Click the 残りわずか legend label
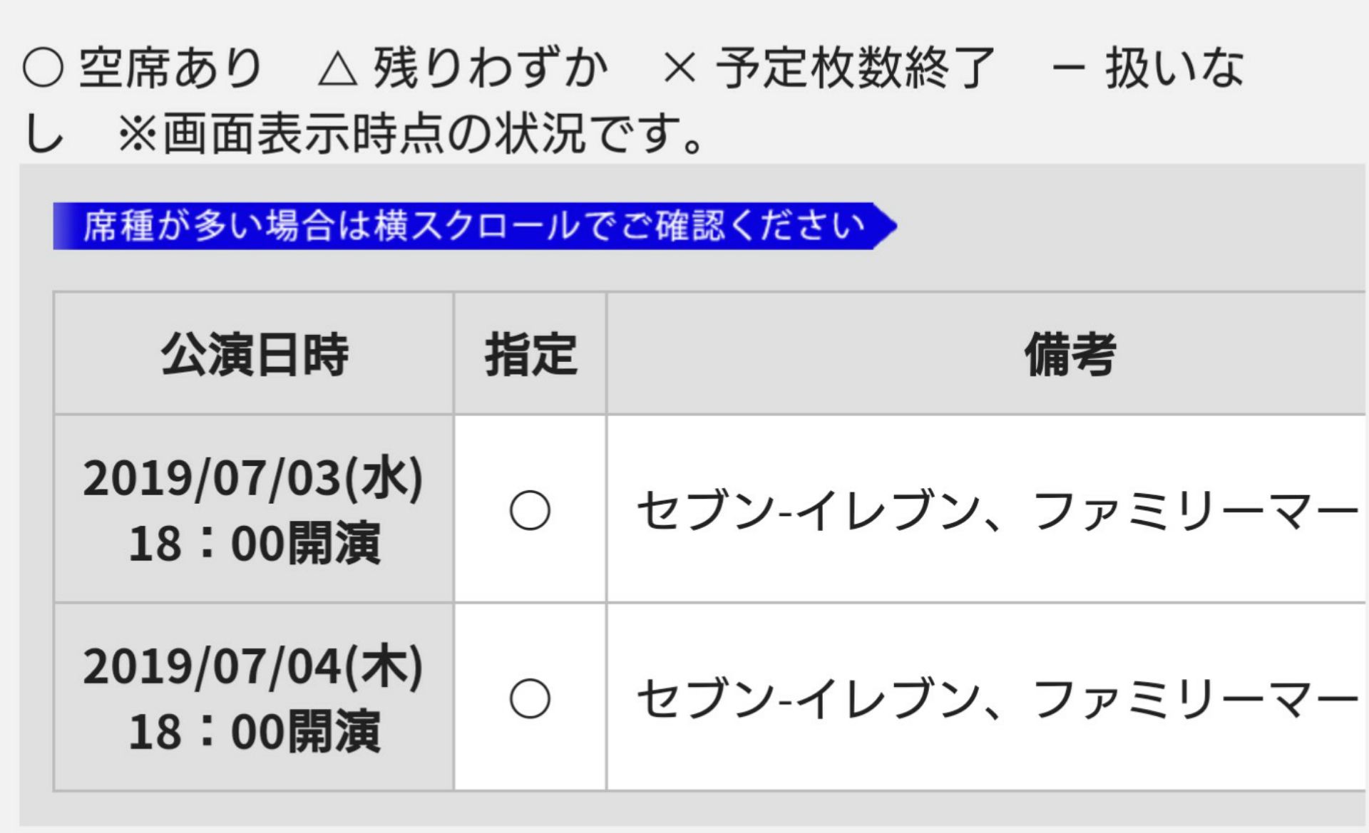The image size is (1369, 833). [491, 69]
